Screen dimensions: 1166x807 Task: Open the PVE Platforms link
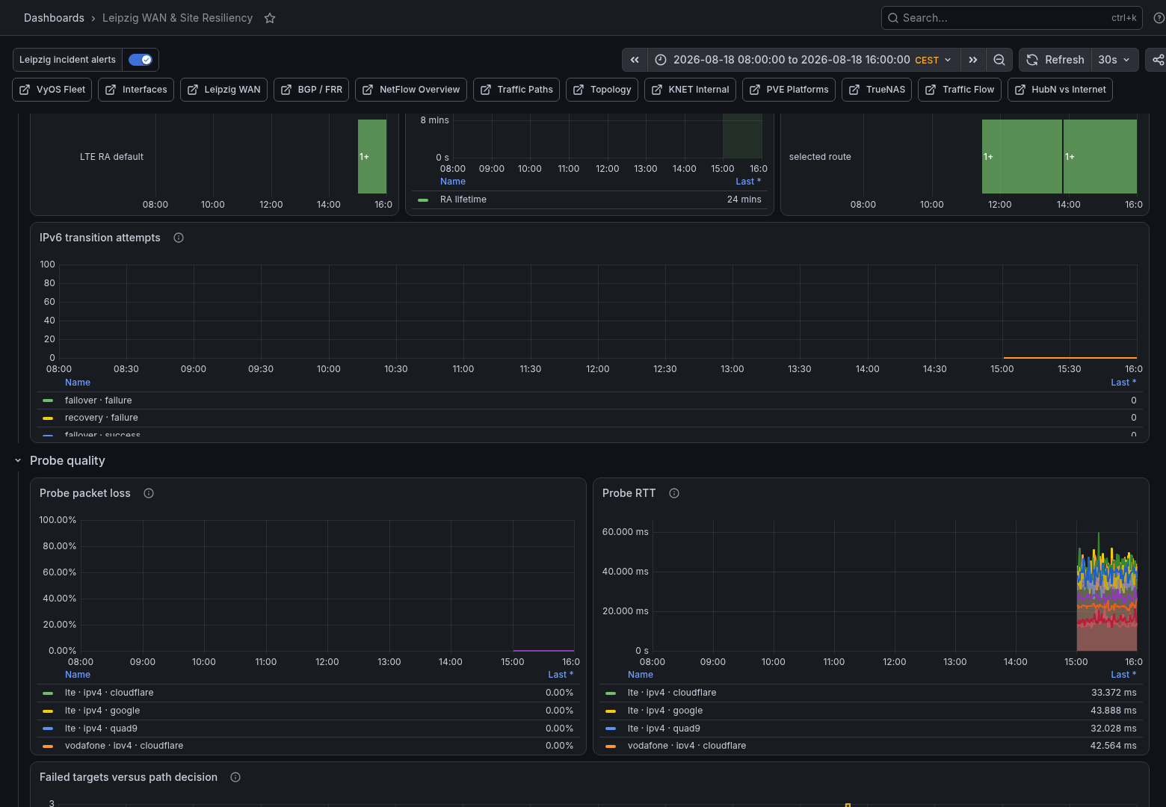pos(789,90)
